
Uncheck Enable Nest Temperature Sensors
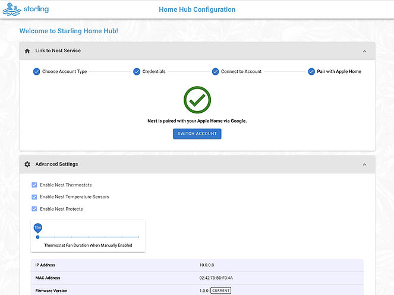click(34, 197)
